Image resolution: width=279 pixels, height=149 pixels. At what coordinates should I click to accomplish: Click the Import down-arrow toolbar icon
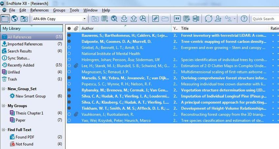click(x=124, y=18)
